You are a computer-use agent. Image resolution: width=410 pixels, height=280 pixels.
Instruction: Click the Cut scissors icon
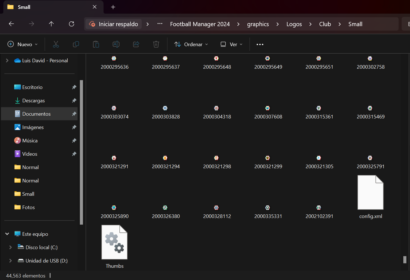pos(56,44)
